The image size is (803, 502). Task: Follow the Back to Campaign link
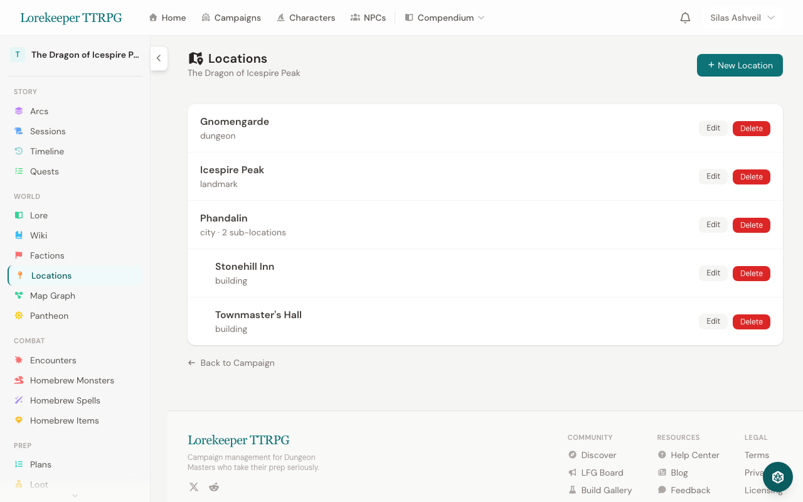tap(231, 363)
